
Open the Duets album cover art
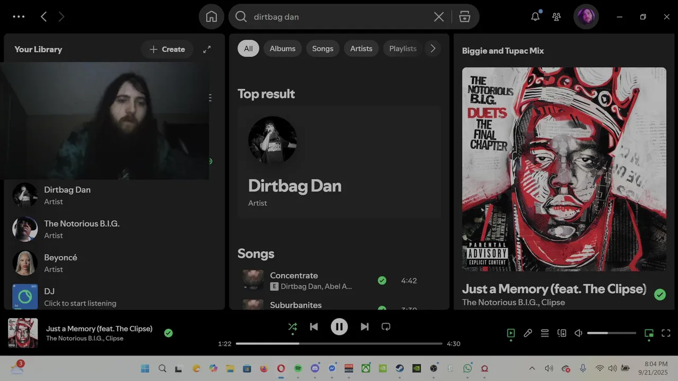(x=564, y=169)
